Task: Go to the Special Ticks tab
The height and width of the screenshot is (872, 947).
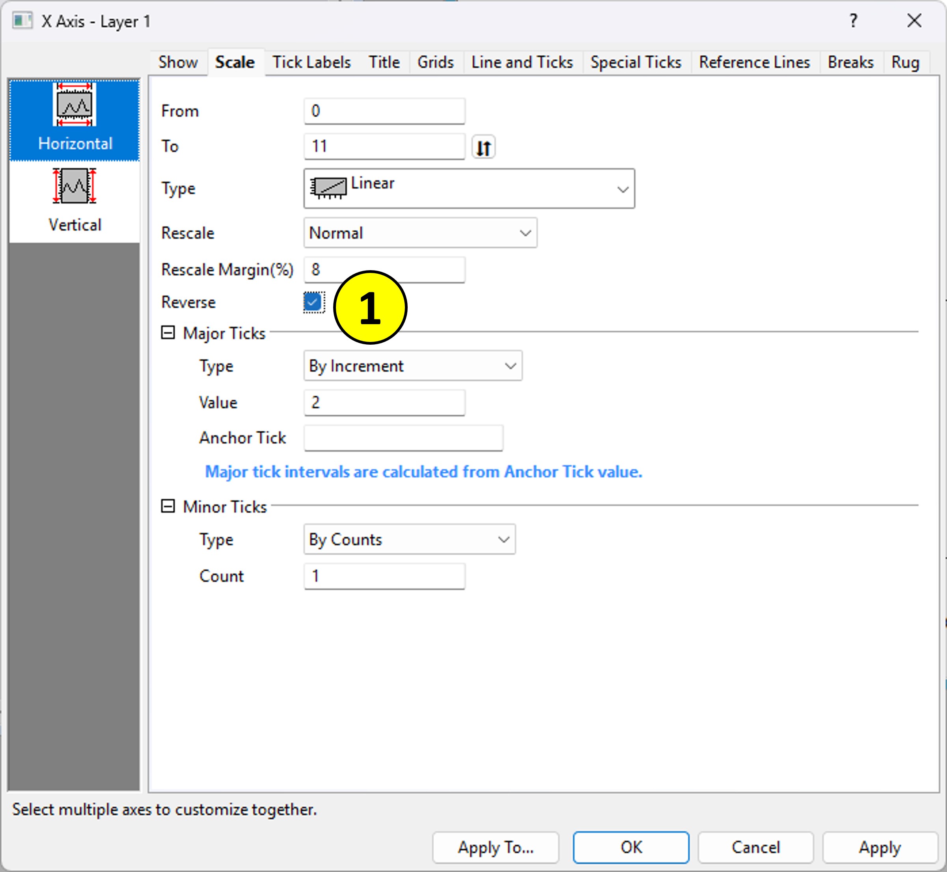Action: pos(635,62)
